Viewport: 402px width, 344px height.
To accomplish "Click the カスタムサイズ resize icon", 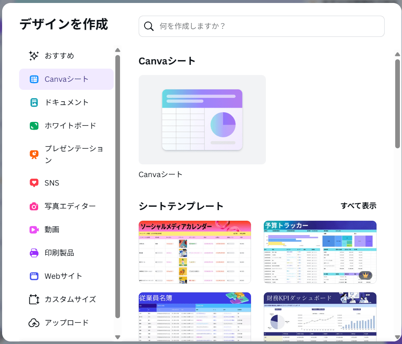I will (x=34, y=299).
